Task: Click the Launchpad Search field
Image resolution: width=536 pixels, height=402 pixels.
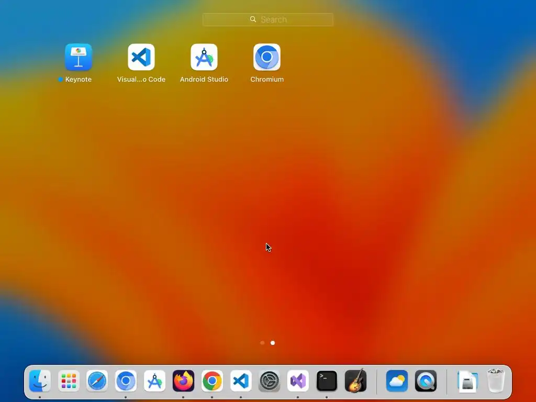Action: [267, 19]
